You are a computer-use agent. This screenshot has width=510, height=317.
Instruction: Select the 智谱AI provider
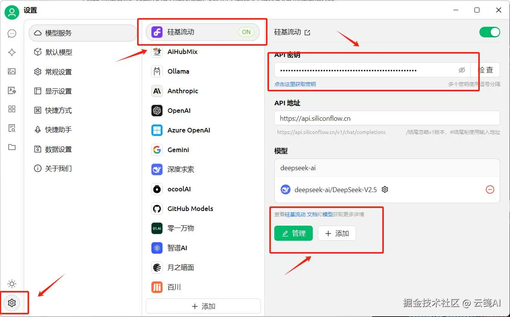pyautogui.click(x=203, y=248)
